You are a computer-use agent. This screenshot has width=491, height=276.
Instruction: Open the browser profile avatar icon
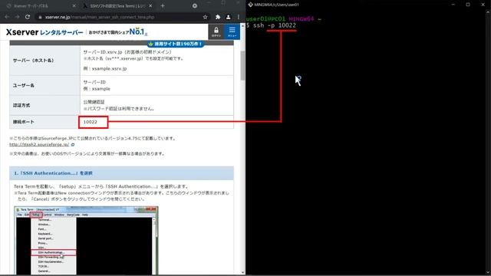(229, 17)
